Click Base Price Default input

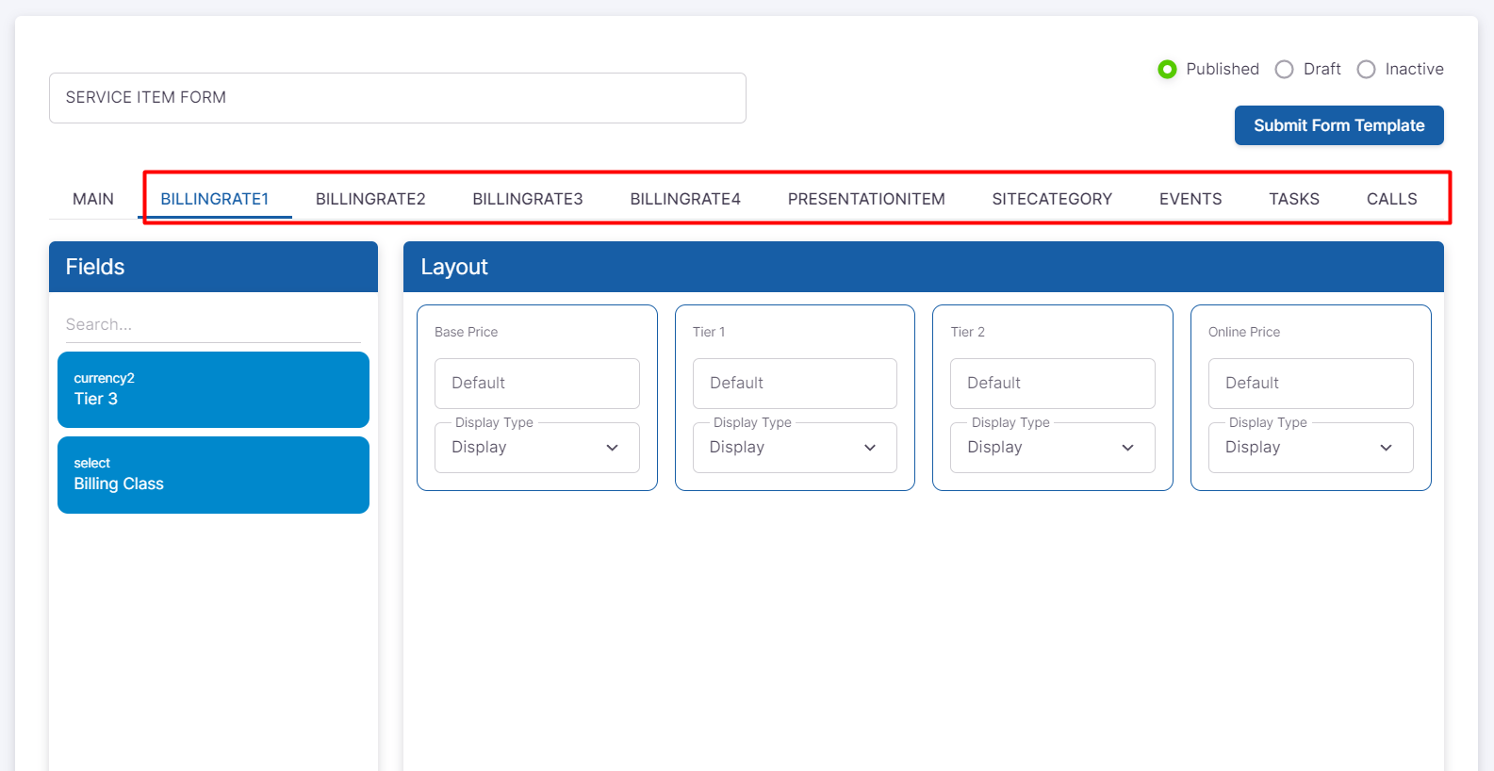click(536, 384)
